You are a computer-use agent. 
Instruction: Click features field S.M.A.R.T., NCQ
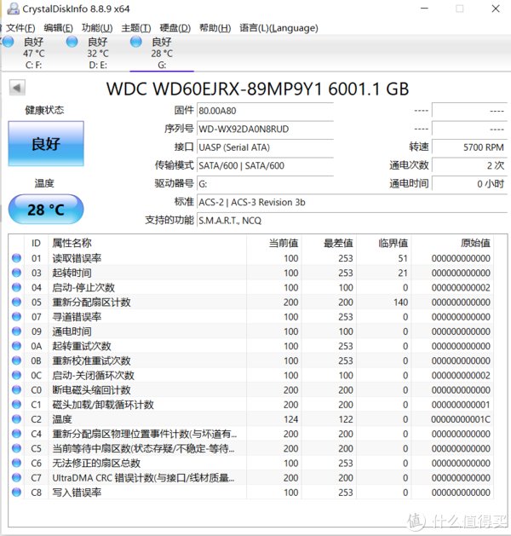353,221
